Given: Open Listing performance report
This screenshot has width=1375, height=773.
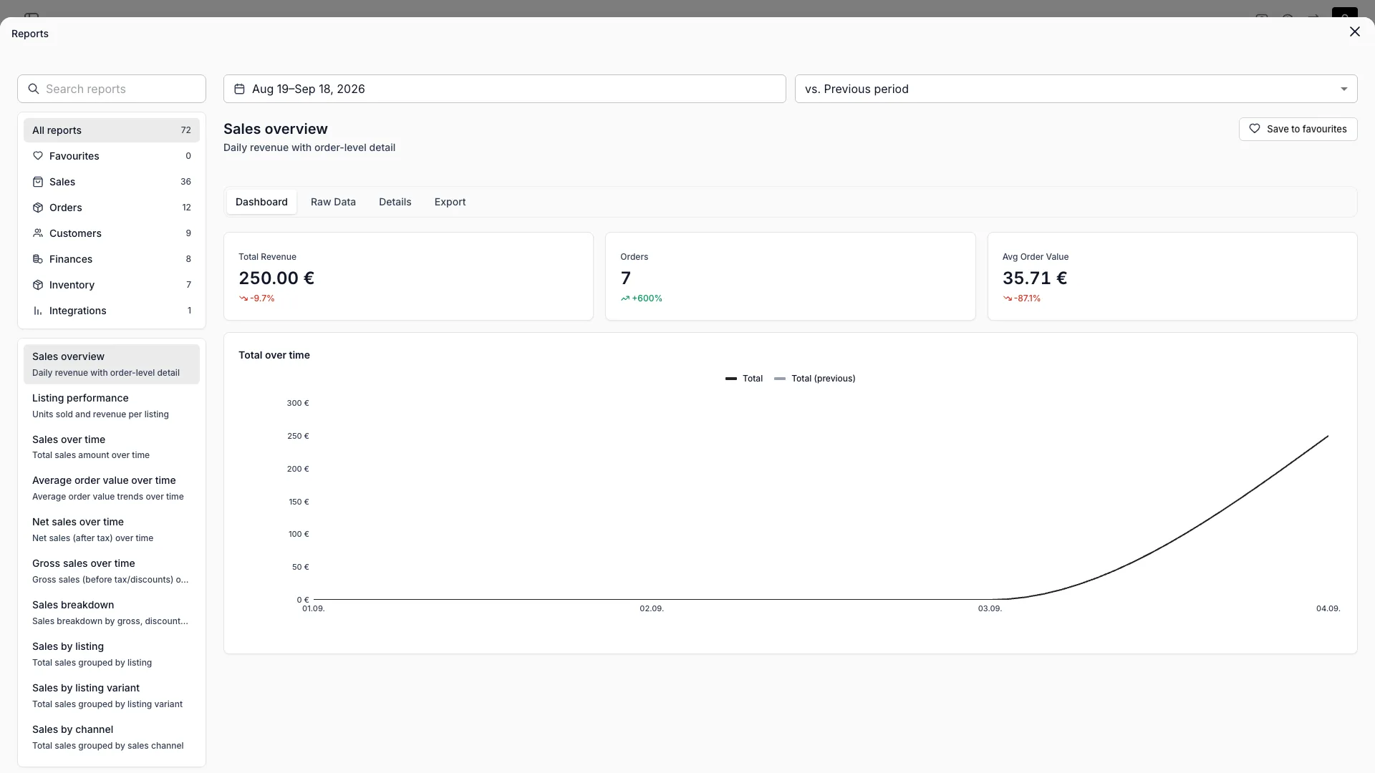Looking at the screenshot, I should [112, 406].
